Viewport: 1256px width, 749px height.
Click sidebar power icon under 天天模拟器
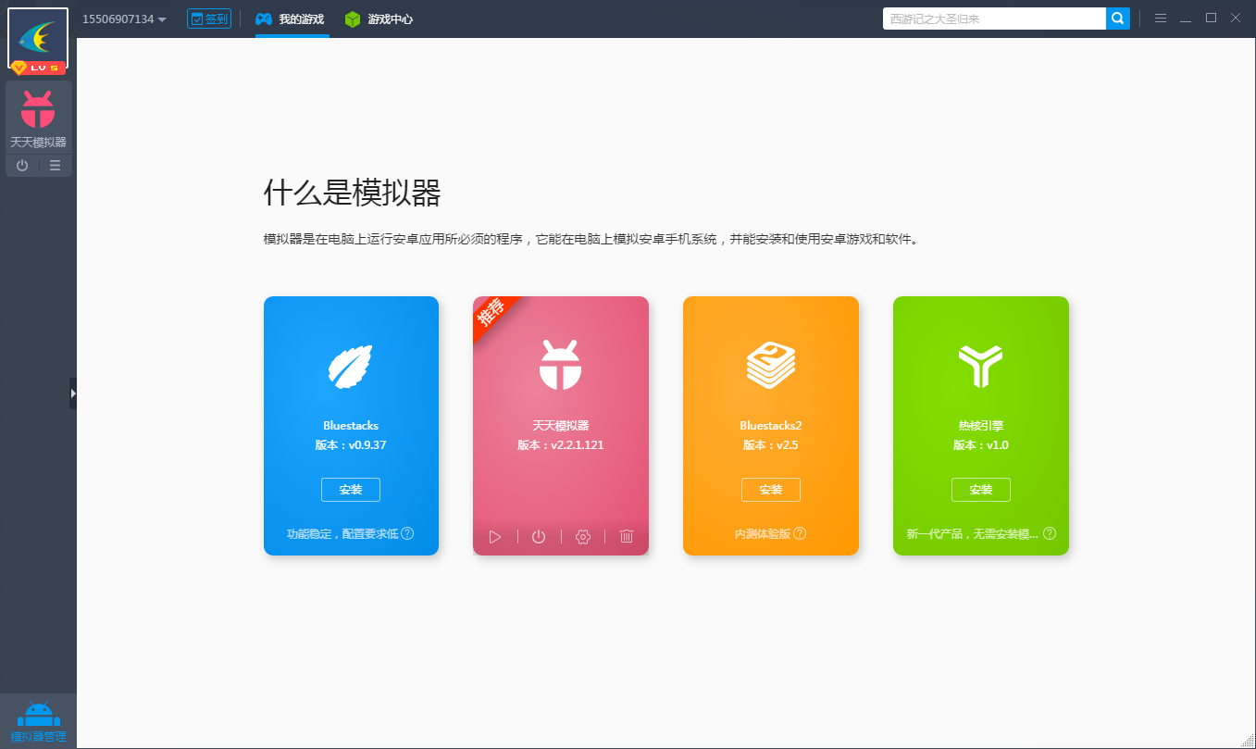click(22, 166)
